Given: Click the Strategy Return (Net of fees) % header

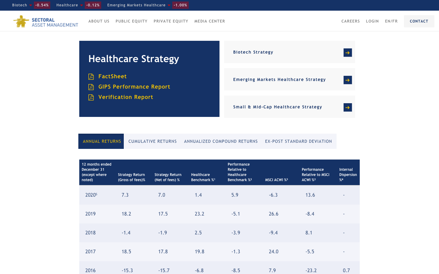Looking at the screenshot, I should coord(168,177).
